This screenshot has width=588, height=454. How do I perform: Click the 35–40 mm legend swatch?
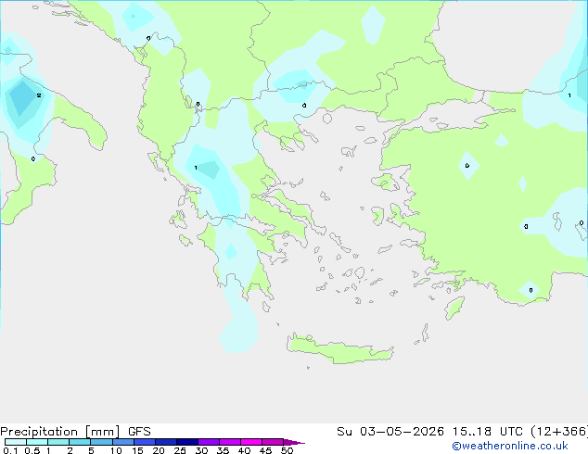click(229, 442)
